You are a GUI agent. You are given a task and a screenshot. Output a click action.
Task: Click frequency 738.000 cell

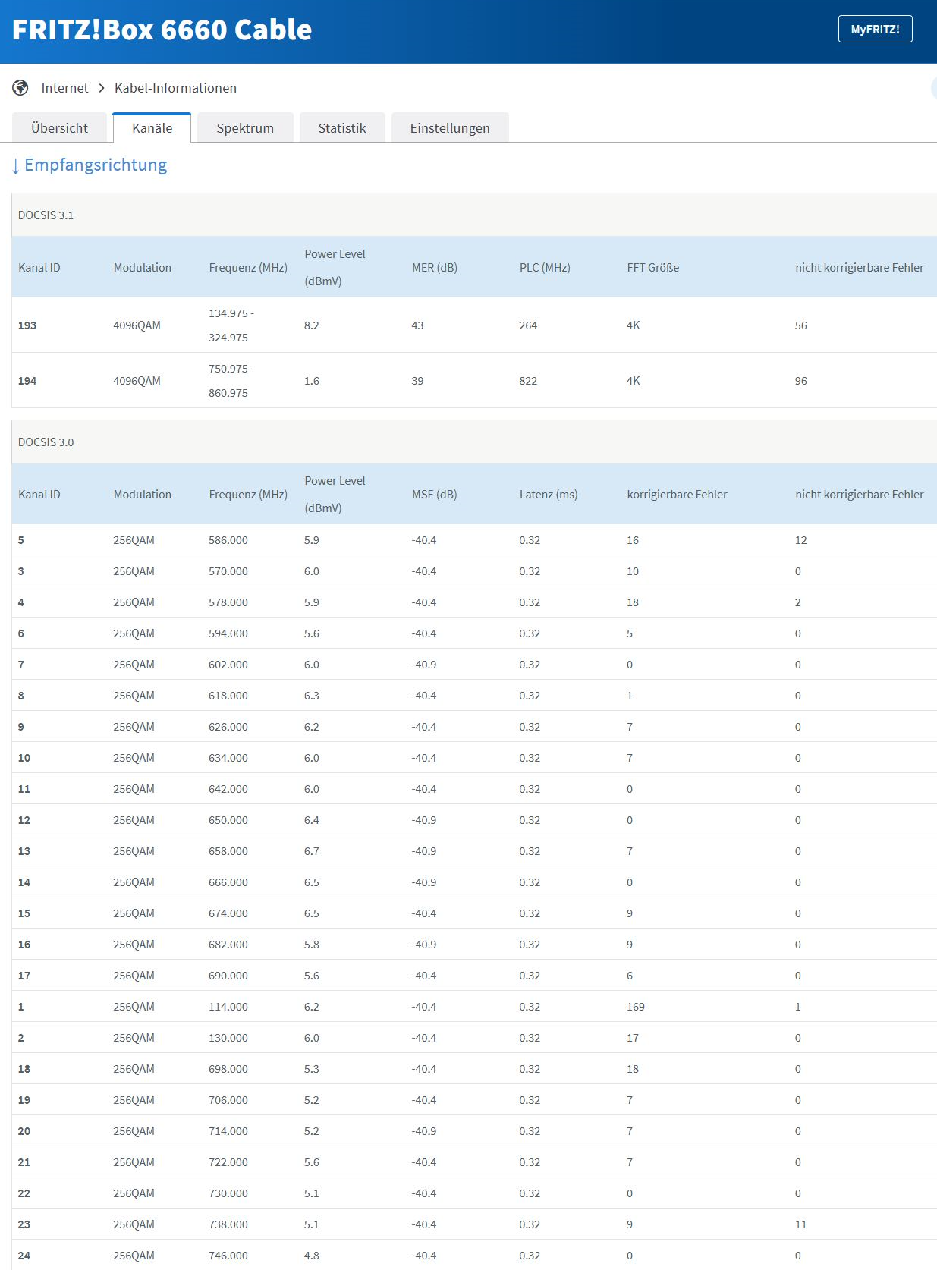[x=228, y=1224]
